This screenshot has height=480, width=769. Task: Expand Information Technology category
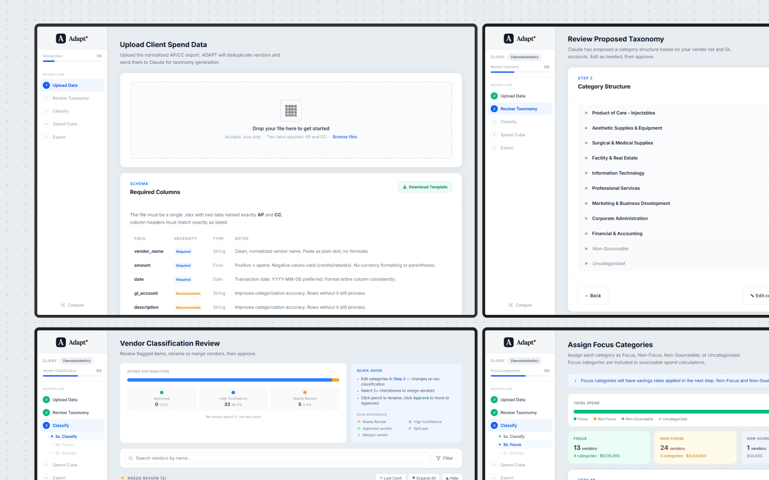click(586, 173)
